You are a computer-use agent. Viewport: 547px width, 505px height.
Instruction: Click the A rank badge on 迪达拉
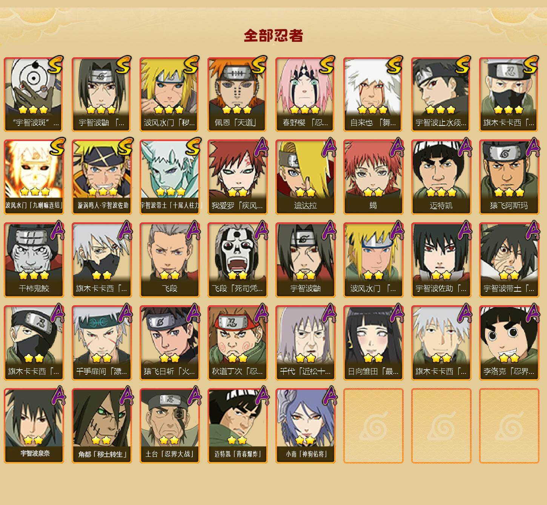329,147
